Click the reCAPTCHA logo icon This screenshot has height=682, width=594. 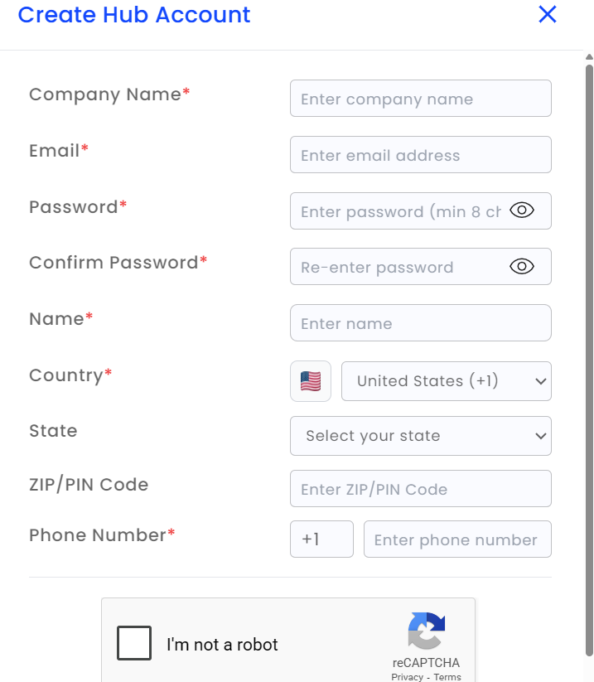tap(427, 631)
